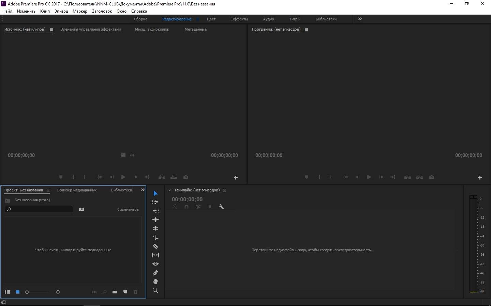The image size is (491, 306).
Task: Select the Track Select Forward tool
Action: pos(155,202)
